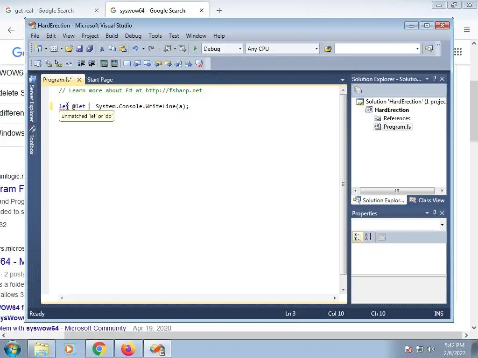The width and height of the screenshot is (478, 358).
Task: Click the Navigate Forward icon
Action: pos(183,48)
